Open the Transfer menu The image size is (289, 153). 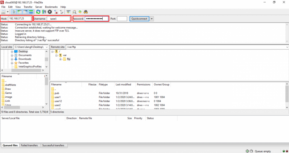click(x=28, y=7)
